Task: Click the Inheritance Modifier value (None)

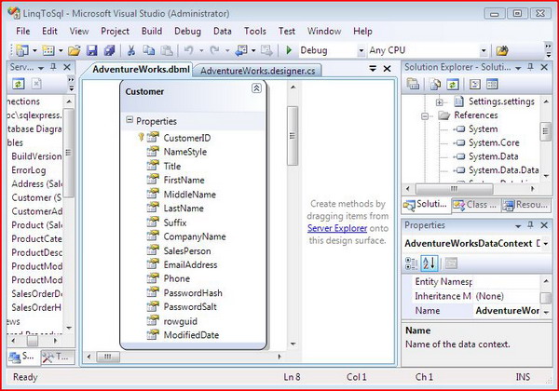Action: [507, 296]
